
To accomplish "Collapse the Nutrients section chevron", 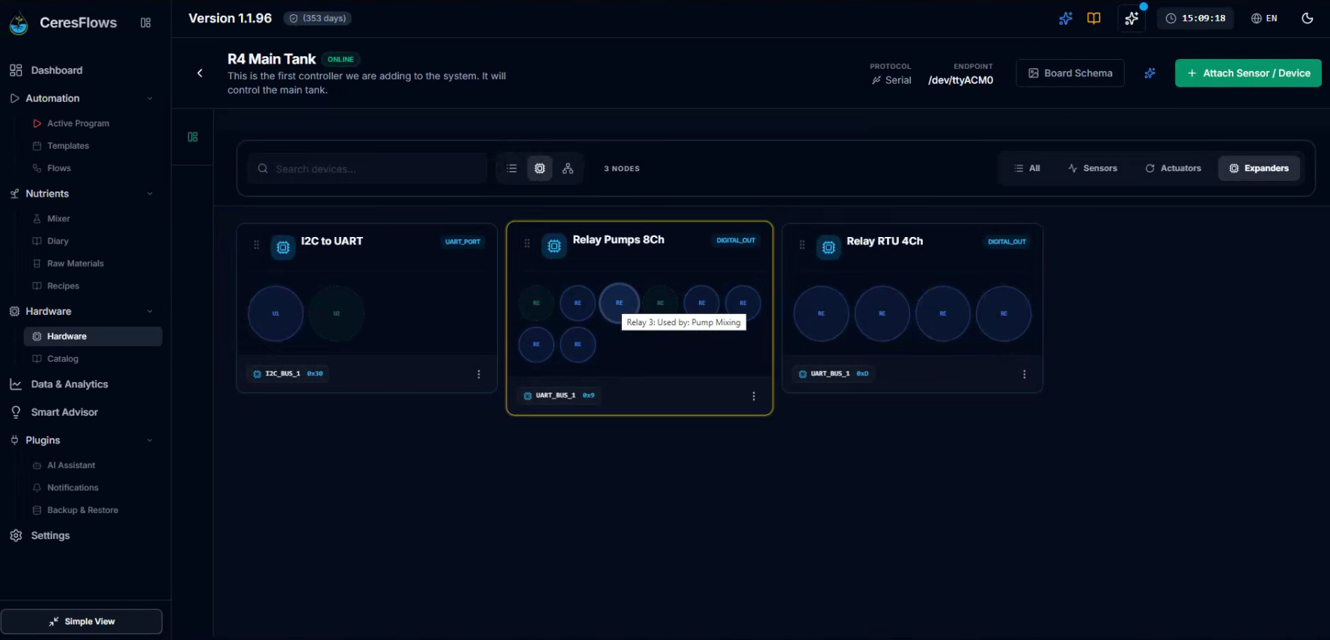I will pyautogui.click(x=150, y=194).
